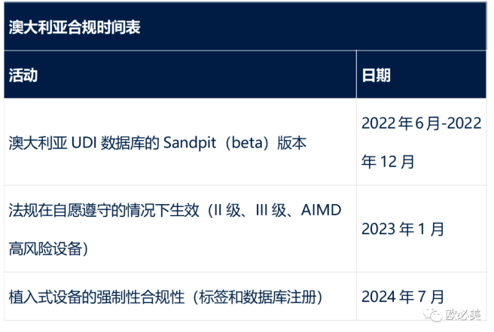The height and width of the screenshot is (332, 494).
Task: Click the 版本 text after beta
Action: (291, 143)
